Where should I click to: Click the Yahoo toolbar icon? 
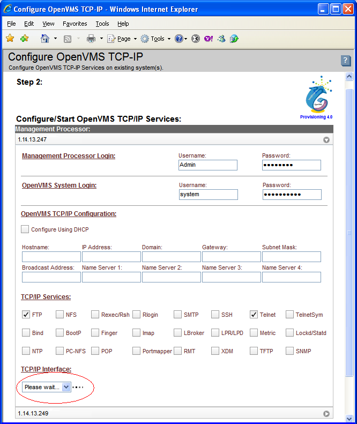[208, 39]
